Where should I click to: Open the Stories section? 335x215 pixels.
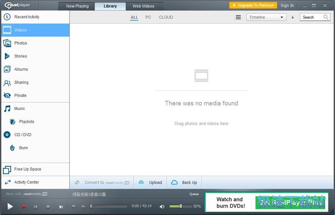click(21, 56)
